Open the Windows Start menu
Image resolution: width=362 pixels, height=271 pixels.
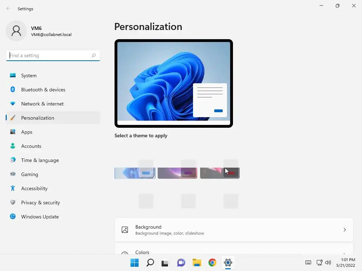[135, 263]
